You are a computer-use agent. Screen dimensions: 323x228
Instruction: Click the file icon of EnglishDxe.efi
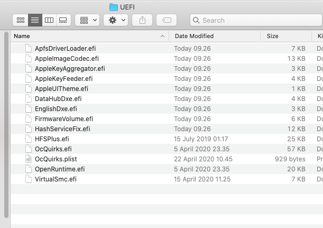coord(29,108)
